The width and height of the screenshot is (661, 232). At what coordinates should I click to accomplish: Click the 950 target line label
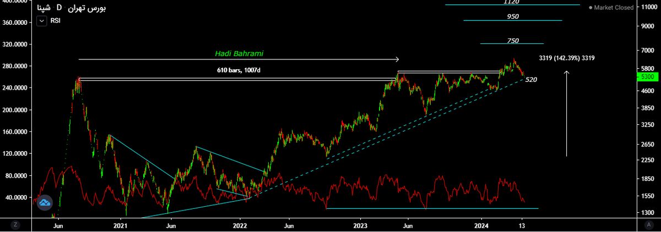tap(513, 16)
